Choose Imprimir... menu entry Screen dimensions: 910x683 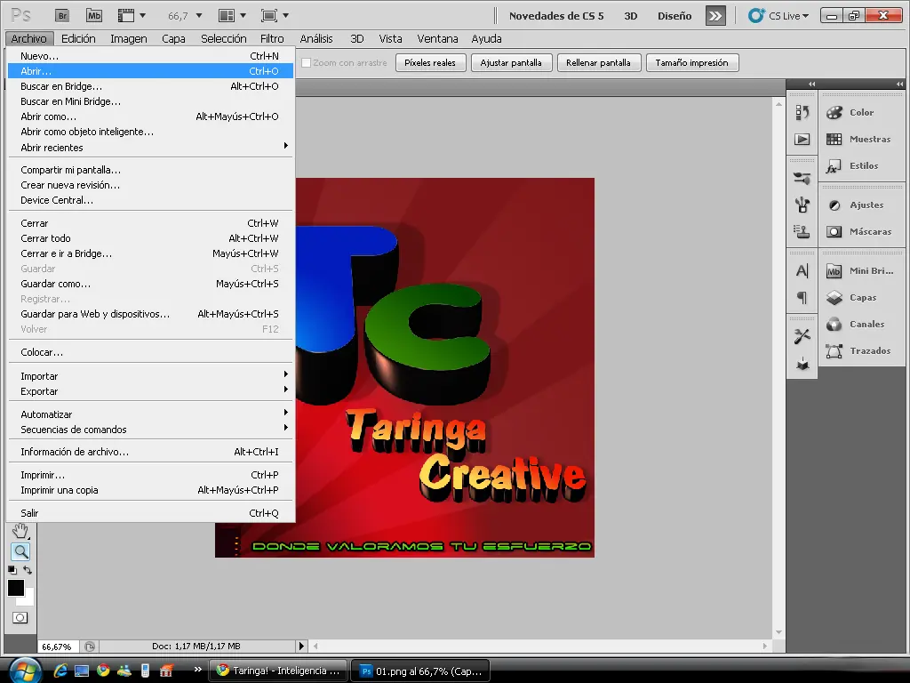[150, 475]
